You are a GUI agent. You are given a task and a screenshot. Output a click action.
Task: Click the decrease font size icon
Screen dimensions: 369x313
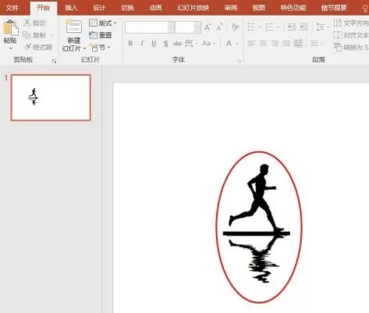point(219,27)
